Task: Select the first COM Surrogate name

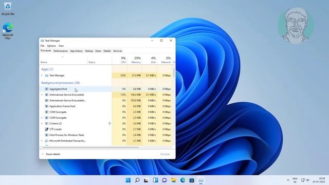Action: pyautogui.click(x=58, y=112)
